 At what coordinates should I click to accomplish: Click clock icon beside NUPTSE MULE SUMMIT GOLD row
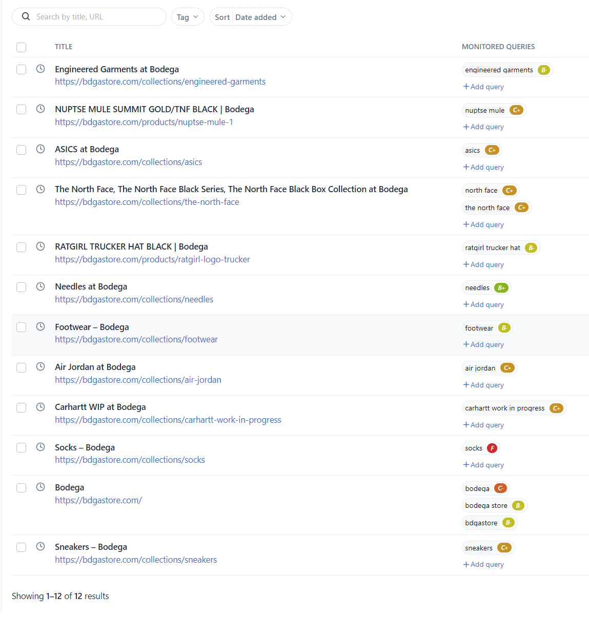(40, 109)
